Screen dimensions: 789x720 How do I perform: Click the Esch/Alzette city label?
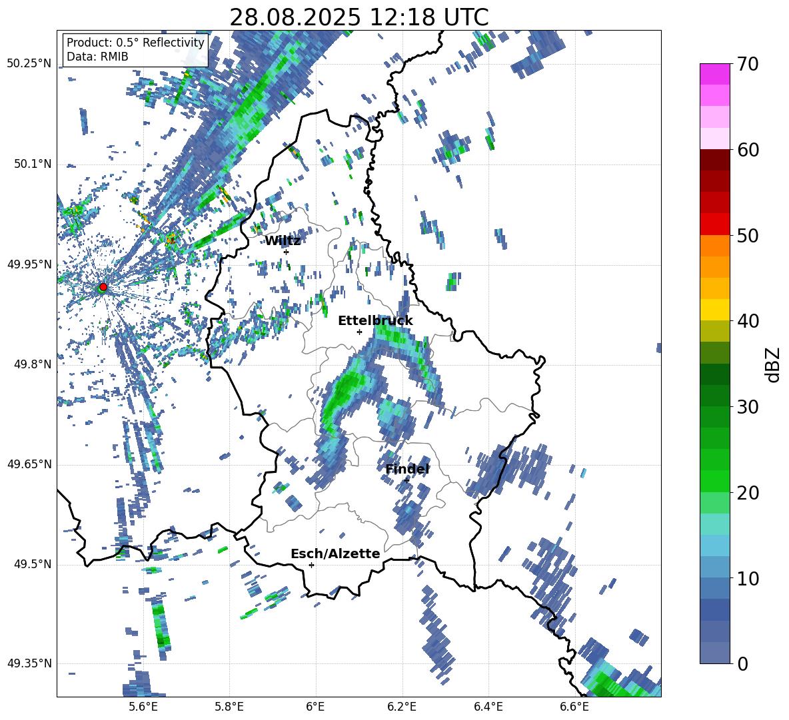(x=335, y=553)
